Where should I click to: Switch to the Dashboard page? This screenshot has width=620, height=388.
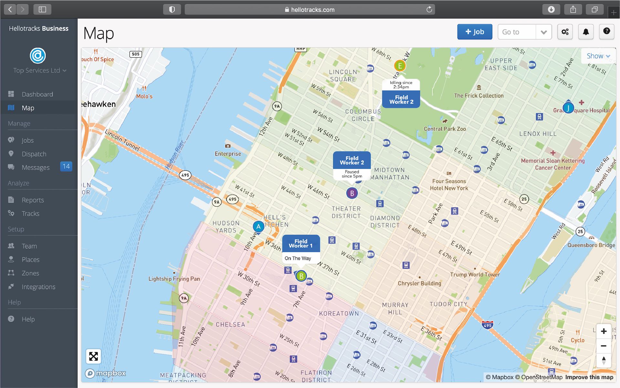point(37,94)
